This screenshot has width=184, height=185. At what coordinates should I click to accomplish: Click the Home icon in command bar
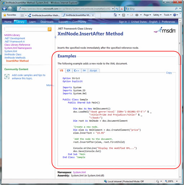click(x=115, y=15)
